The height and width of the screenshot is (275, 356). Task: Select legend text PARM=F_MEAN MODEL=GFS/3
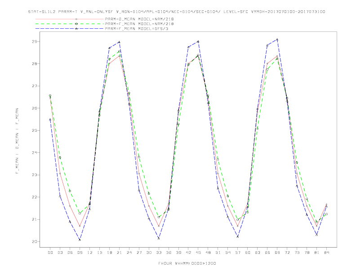click(137, 29)
